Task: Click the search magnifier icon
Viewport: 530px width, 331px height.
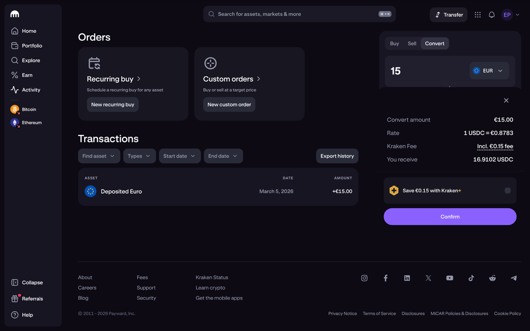Action: [x=211, y=14]
